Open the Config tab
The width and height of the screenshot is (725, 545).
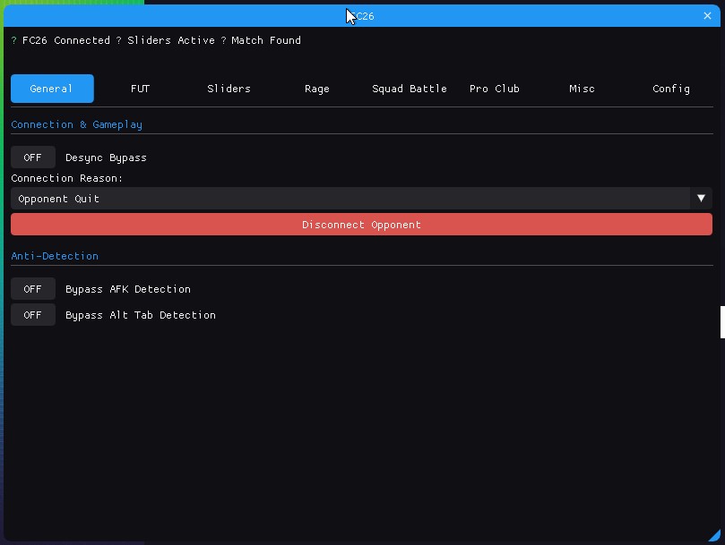click(x=670, y=89)
